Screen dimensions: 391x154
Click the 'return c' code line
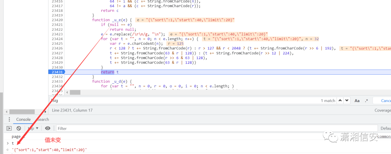click(110, 11)
